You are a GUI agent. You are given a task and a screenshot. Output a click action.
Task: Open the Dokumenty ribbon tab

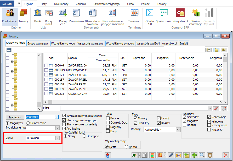click(x=61, y=4)
